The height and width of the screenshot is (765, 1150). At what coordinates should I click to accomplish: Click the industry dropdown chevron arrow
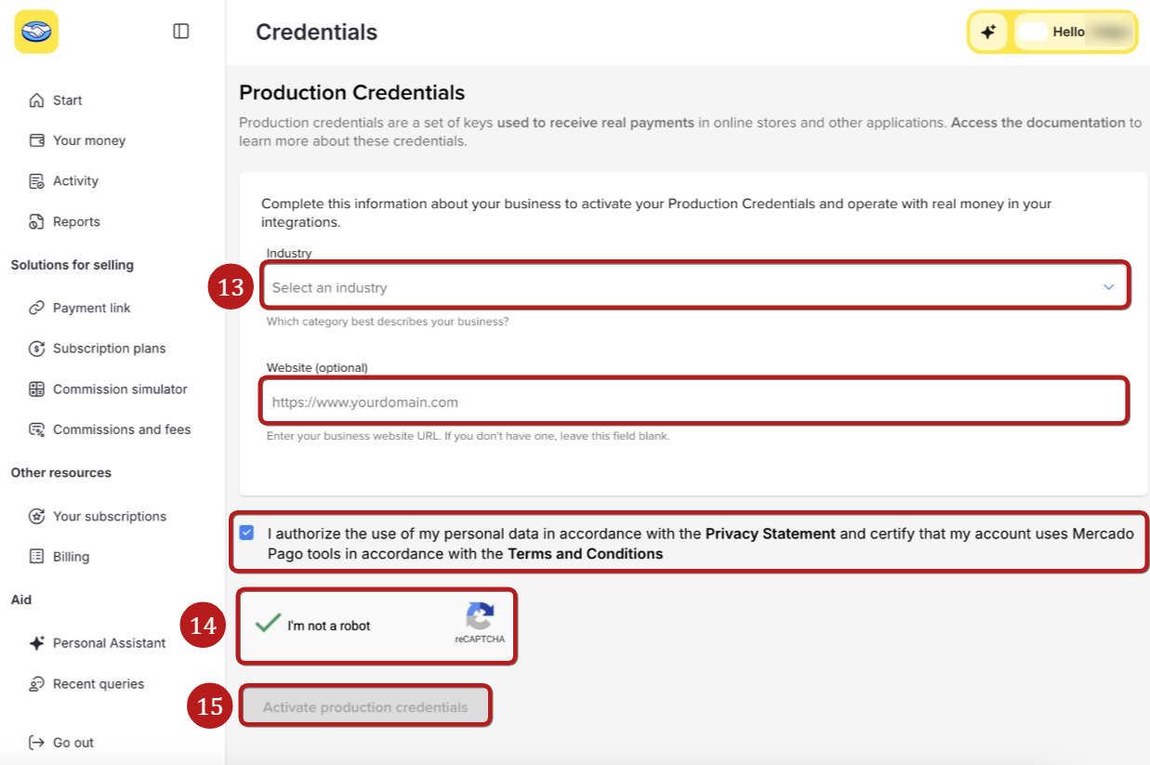pos(1108,287)
